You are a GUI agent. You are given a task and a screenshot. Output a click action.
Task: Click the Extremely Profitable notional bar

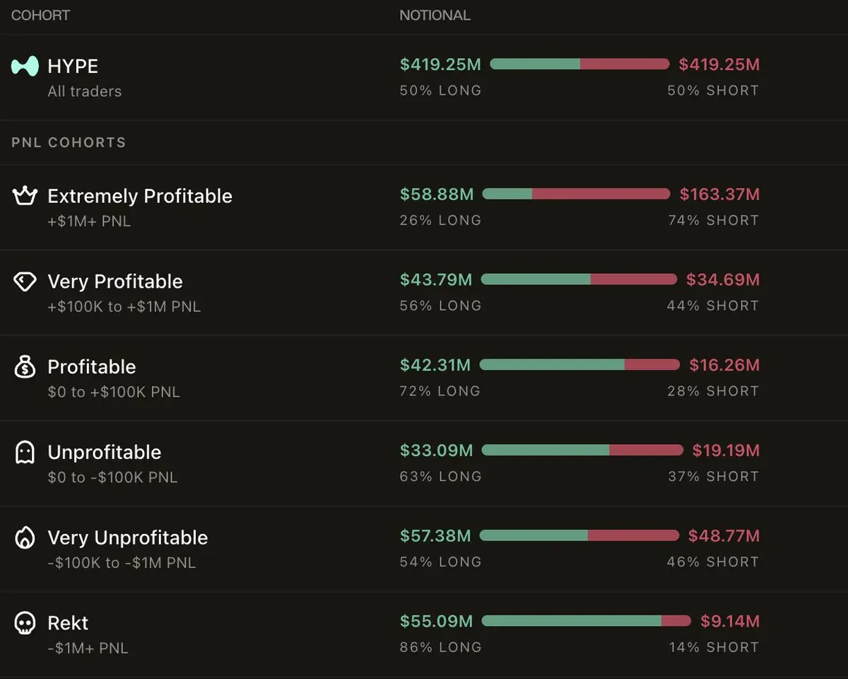(576, 194)
